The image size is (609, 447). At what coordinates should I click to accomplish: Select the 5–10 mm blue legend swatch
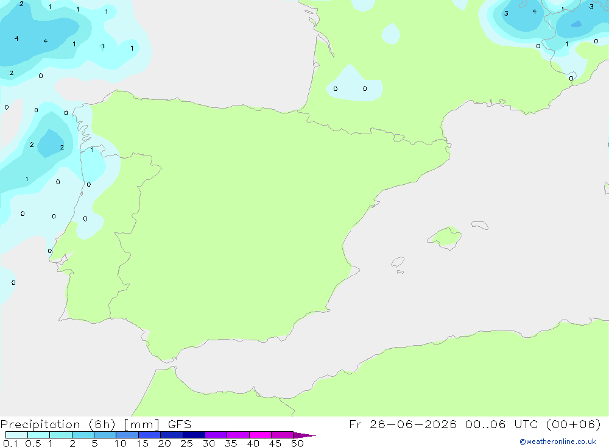(x=105, y=435)
